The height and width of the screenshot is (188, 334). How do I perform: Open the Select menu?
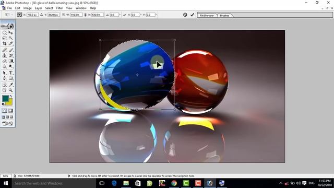(x=49, y=8)
